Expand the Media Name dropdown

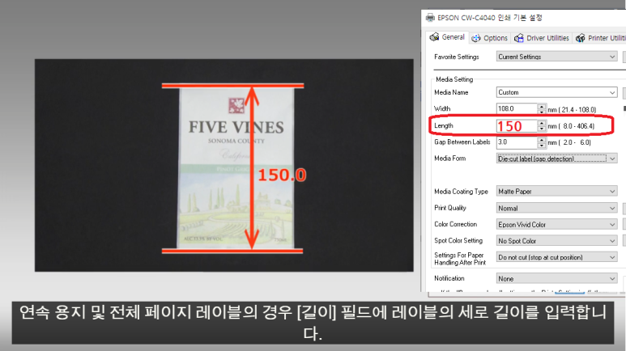557,92
